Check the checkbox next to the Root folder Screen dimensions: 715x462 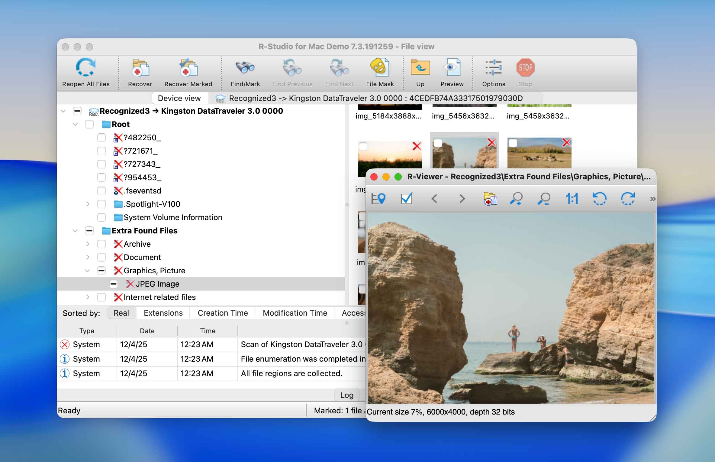89,124
